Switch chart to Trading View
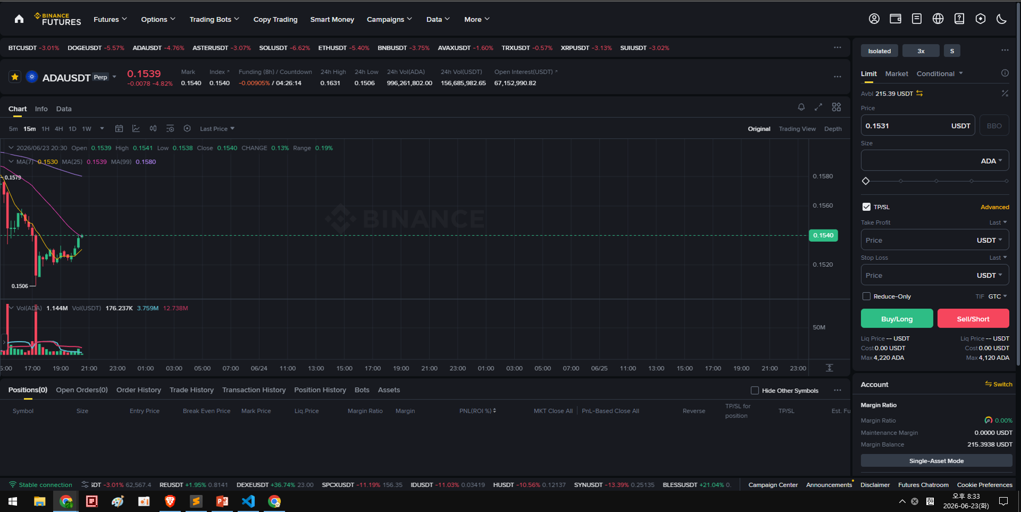The width and height of the screenshot is (1021, 512). tap(797, 129)
